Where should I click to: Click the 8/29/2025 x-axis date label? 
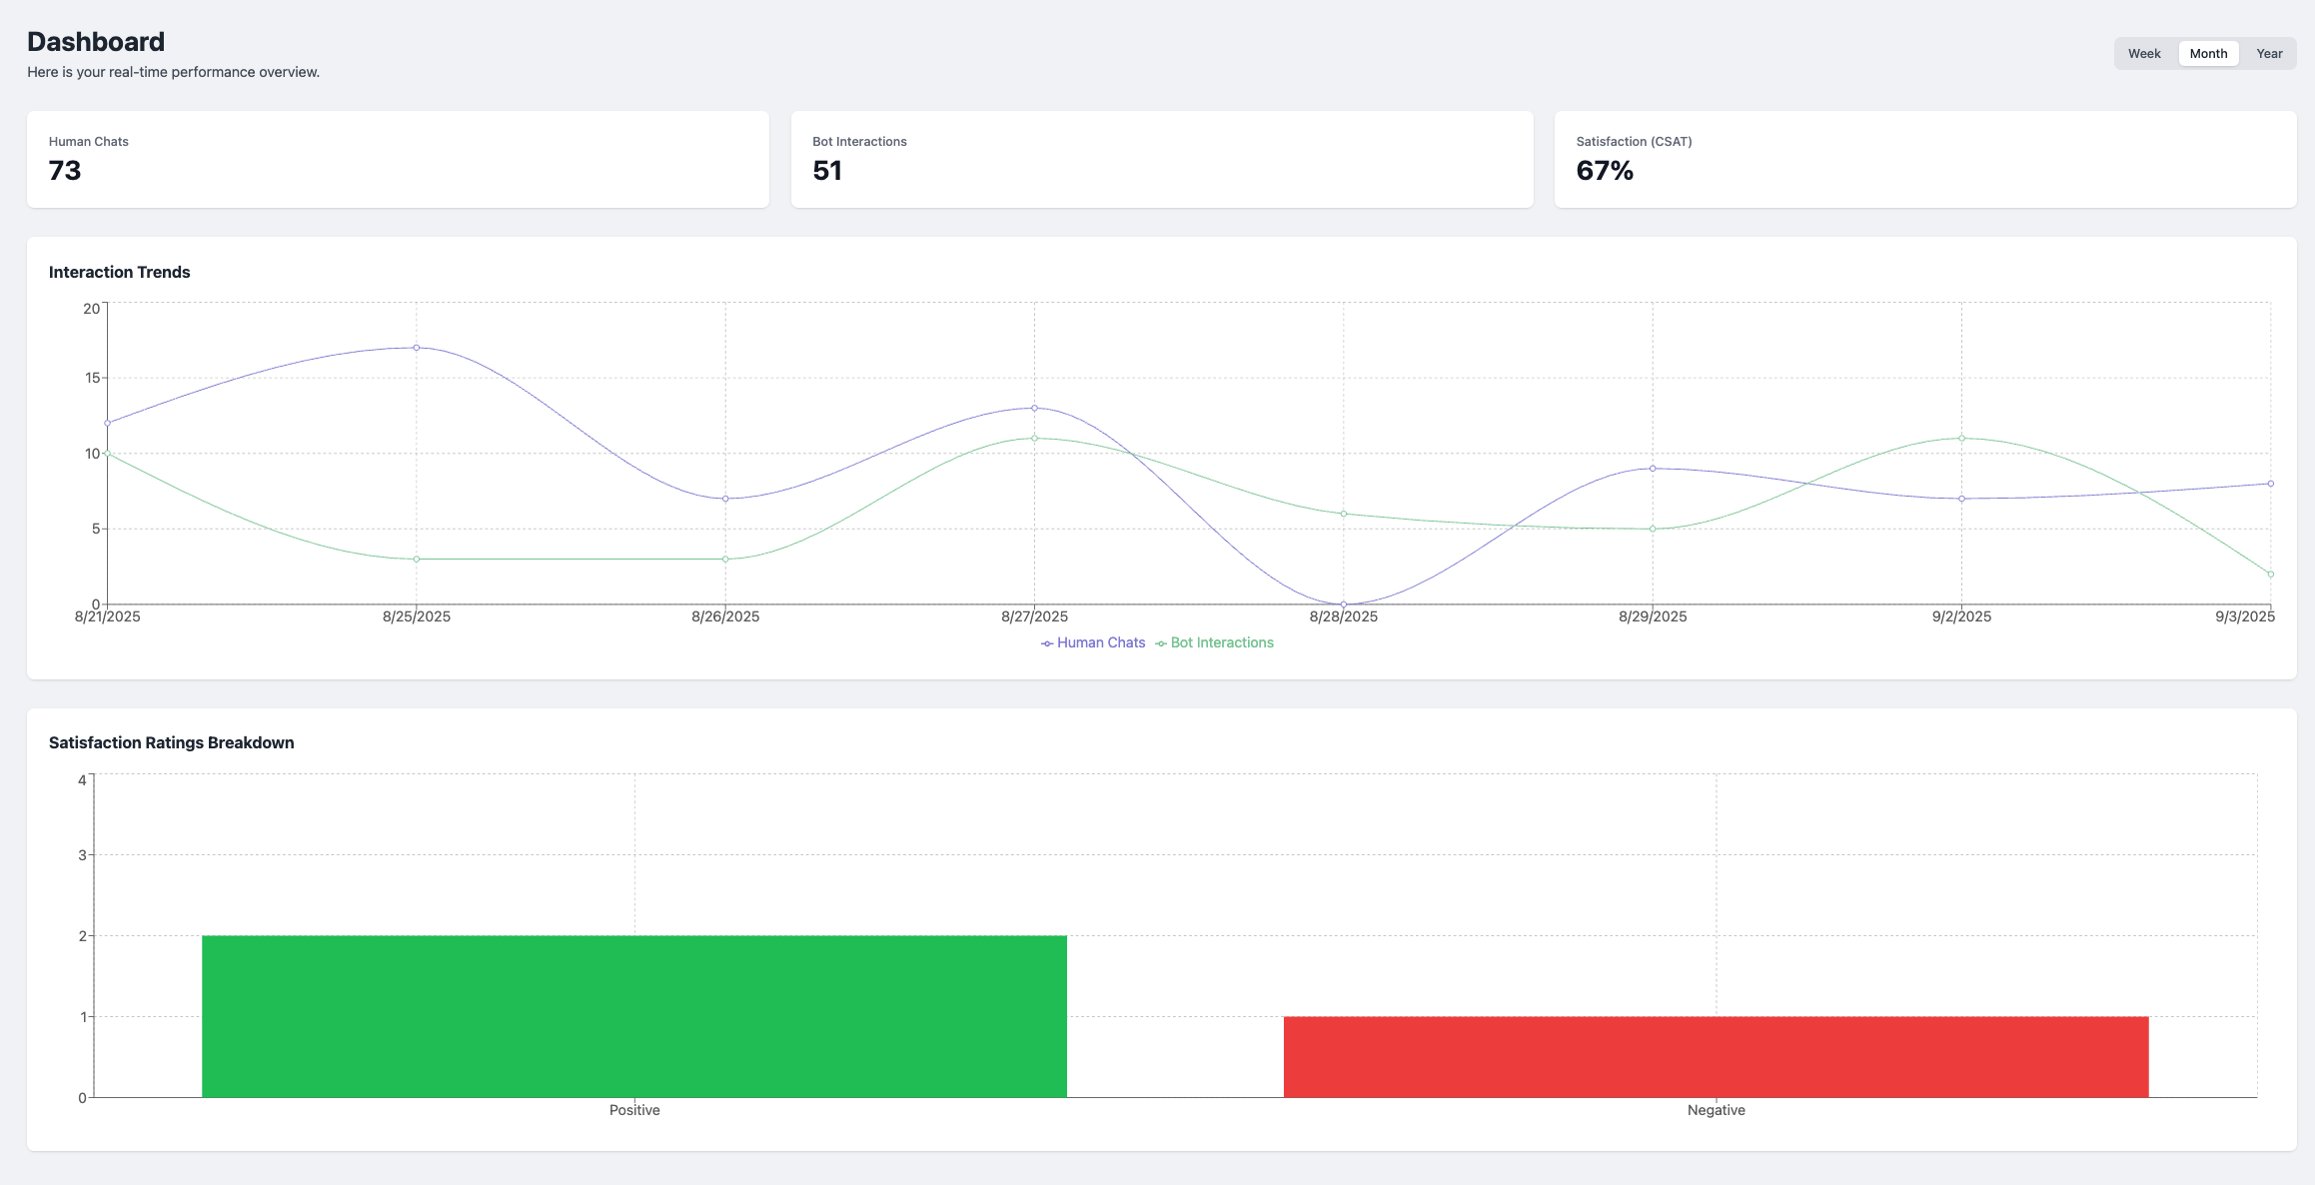(1652, 616)
